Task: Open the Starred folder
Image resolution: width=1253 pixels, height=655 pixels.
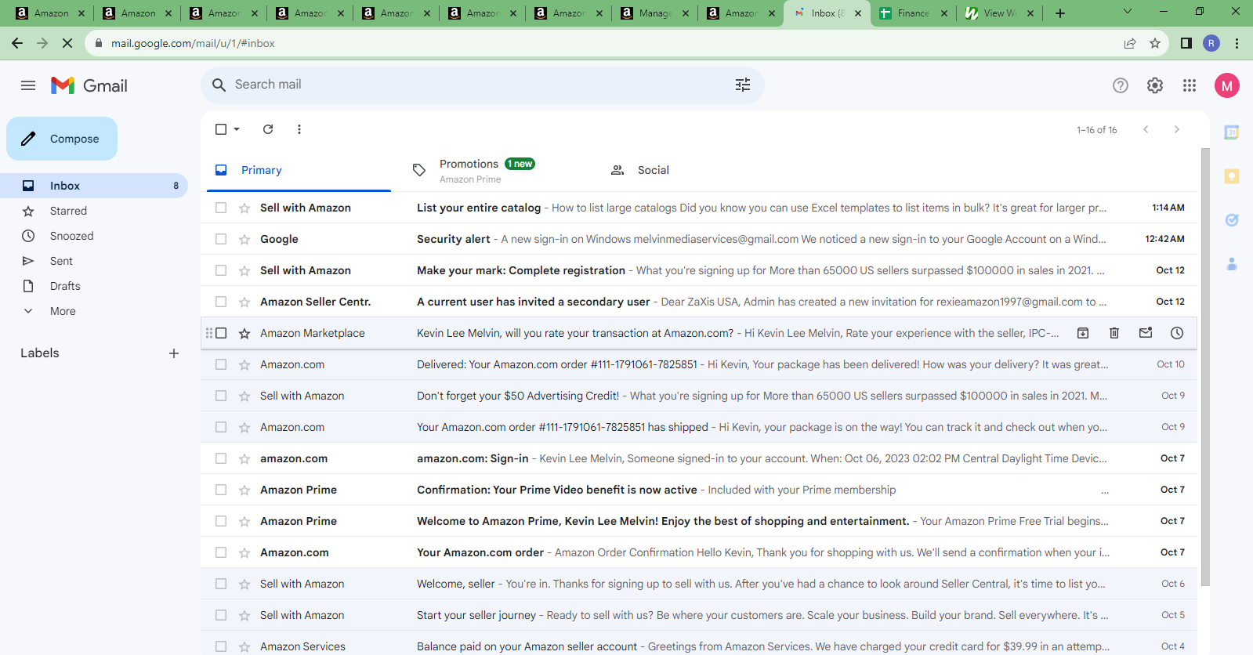Action: click(x=94, y=211)
